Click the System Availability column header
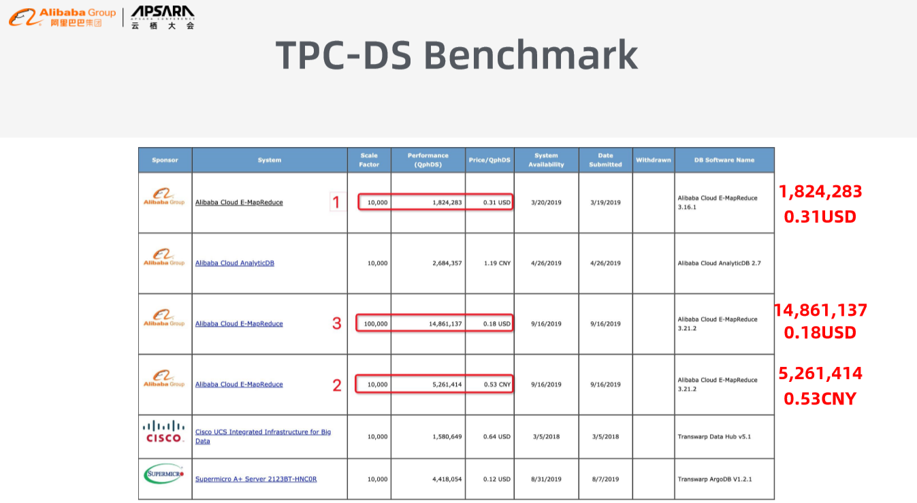 [x=546, y=160]
